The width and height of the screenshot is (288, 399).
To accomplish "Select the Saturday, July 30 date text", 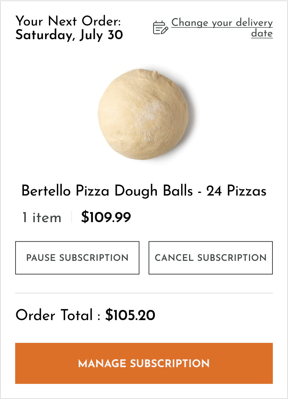I will pos(69,35).
